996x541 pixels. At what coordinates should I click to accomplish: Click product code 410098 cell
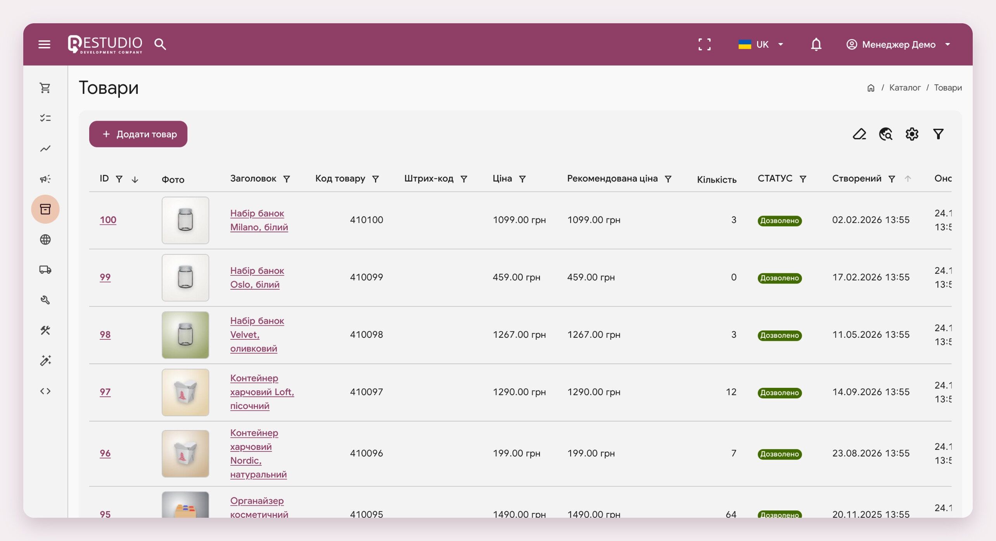tap(366, 335)
